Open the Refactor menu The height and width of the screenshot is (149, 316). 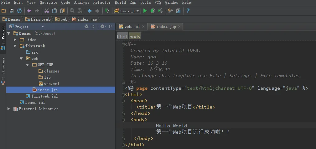coord(102,3)
